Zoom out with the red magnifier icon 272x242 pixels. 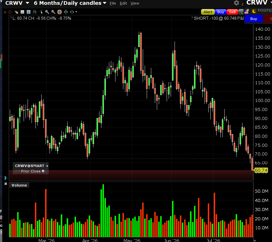point(53,12)
